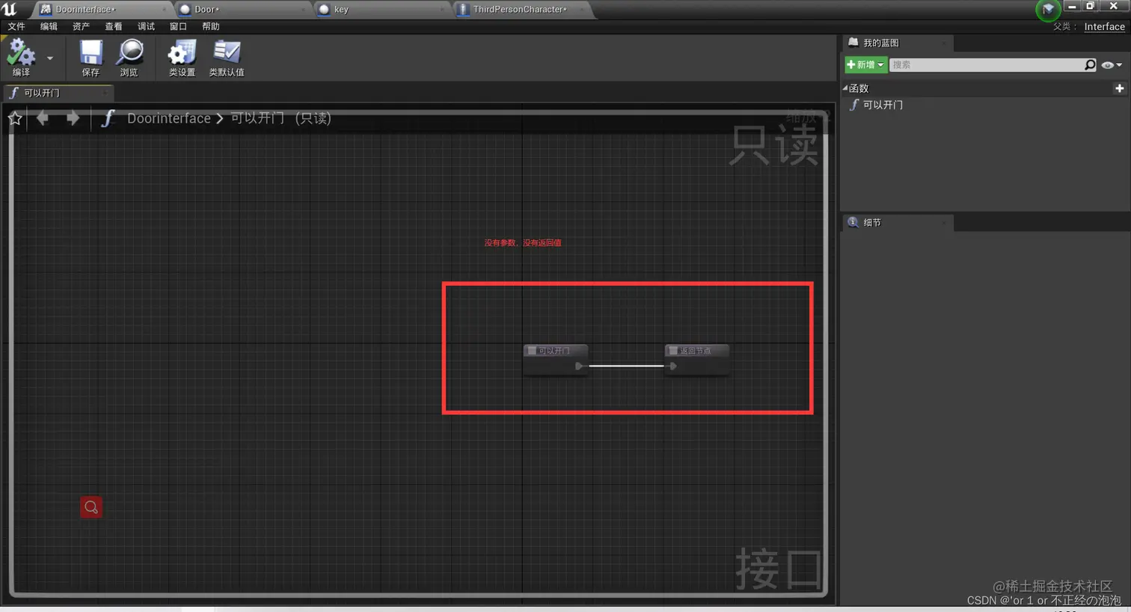Click the search magnifier in My Blueprint
The image size is (1131, 612).
click(1090, 65)
